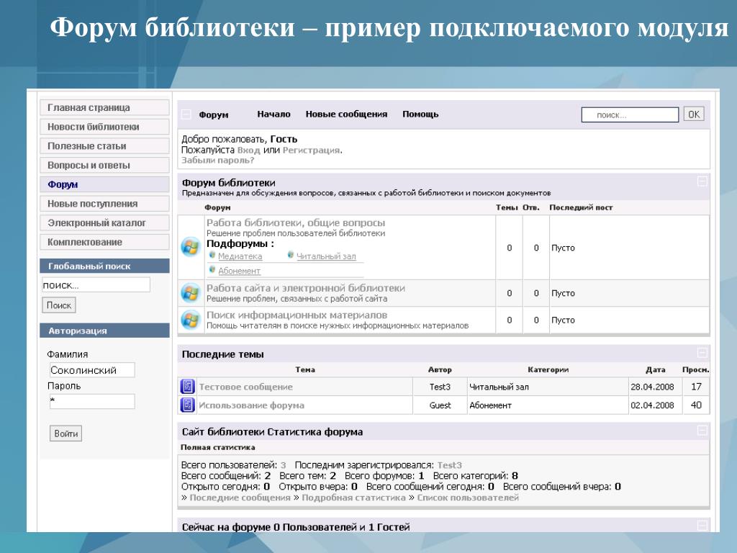The image size is (737, 553).
Task: Click the Вход login link
Action: [x=248, y=150]
